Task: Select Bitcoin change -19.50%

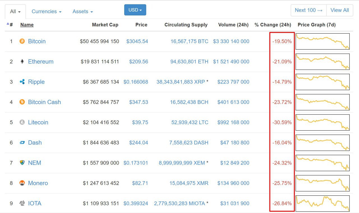Action: click(x=282, y=41)
